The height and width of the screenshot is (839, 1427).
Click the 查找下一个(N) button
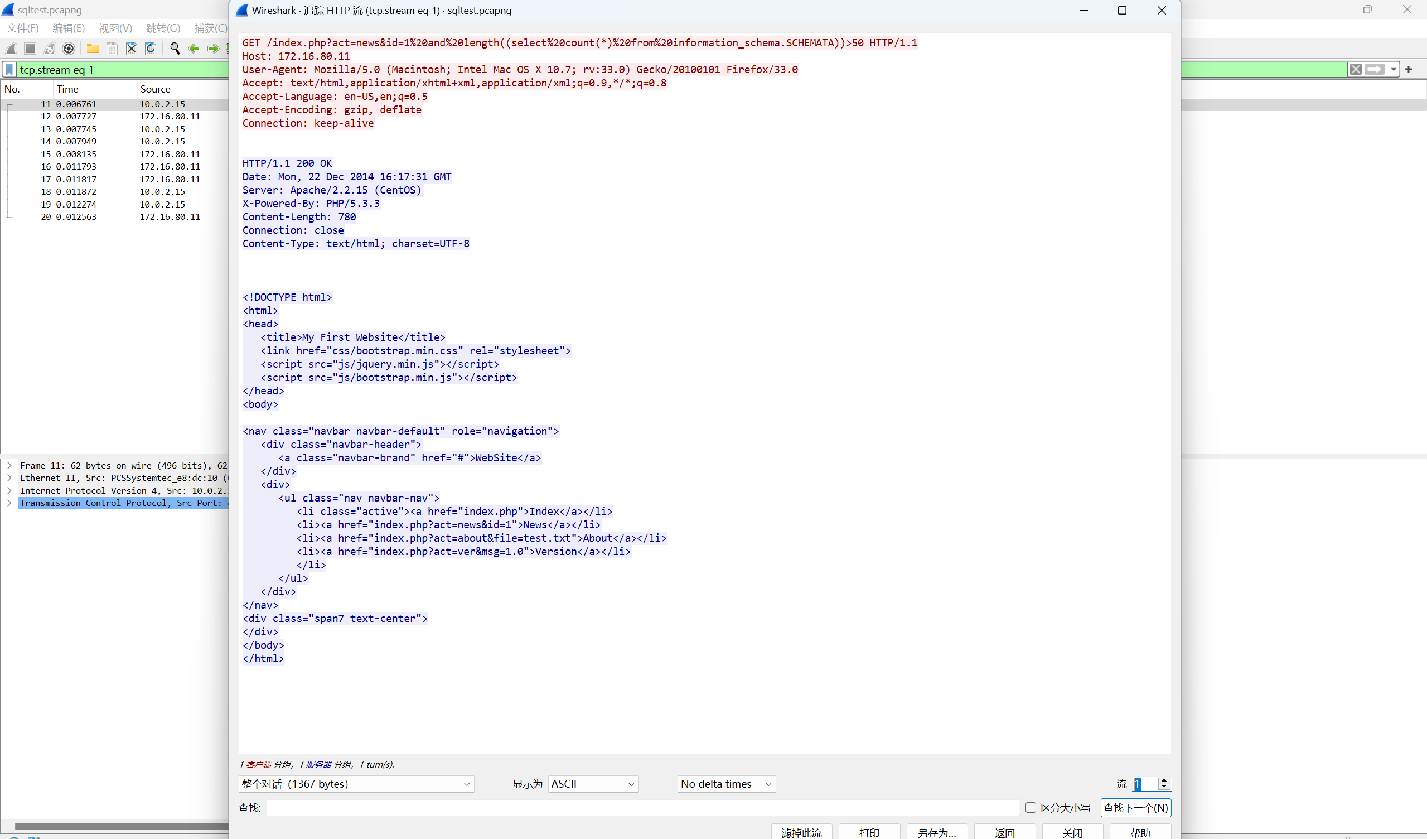[x=1135, y=808]
